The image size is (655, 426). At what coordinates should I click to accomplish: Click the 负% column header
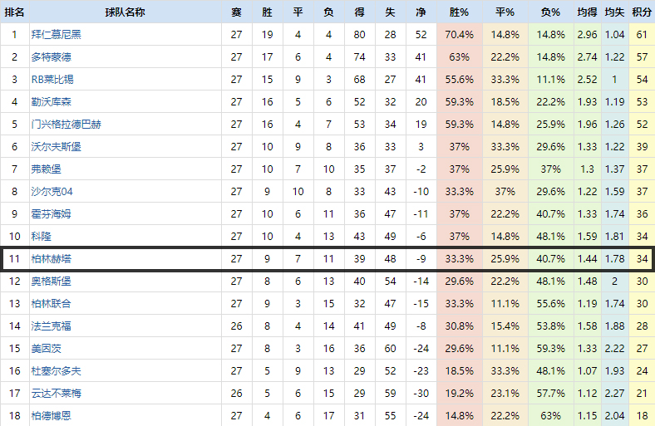(x=550, y=12)
